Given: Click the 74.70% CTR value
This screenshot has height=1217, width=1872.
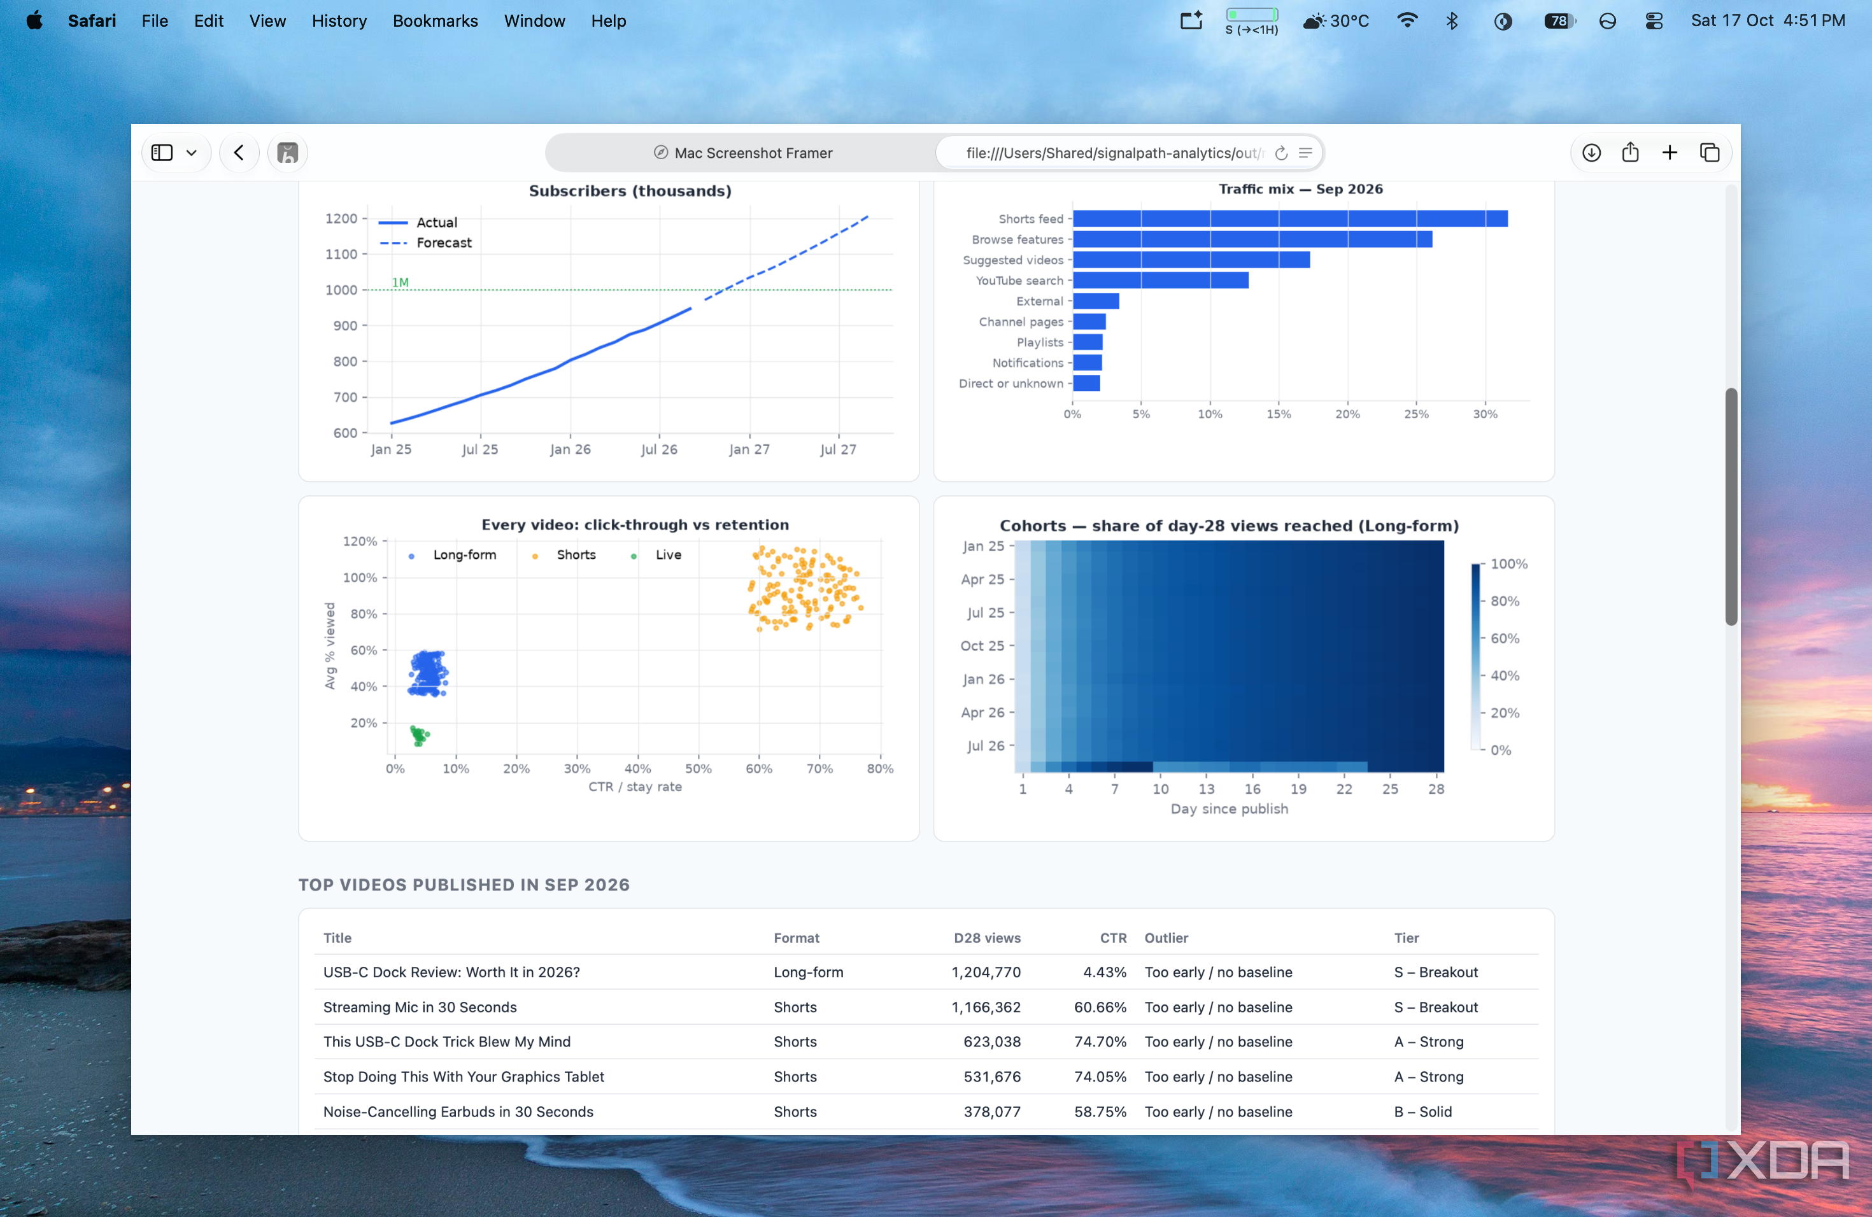Looking at the screenshot, I should pyautogui.click(x=1100, y=1042).
